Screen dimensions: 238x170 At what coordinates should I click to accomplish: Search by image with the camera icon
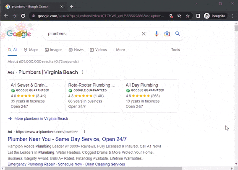click(x=167, y=34)
